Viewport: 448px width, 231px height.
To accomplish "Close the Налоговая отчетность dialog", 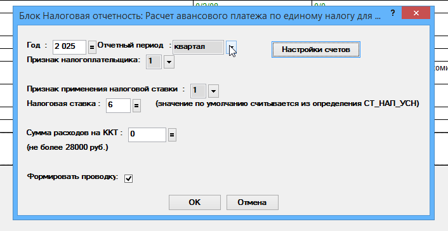I will pyautogui.click(x=416, y=13).
